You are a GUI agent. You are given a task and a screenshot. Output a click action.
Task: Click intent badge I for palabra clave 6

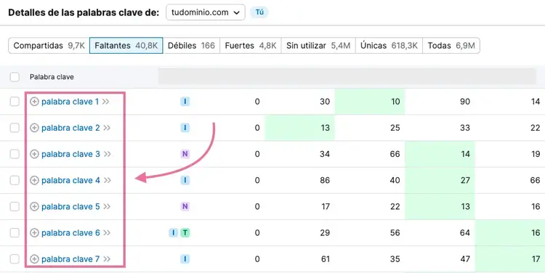pos(173,233)
